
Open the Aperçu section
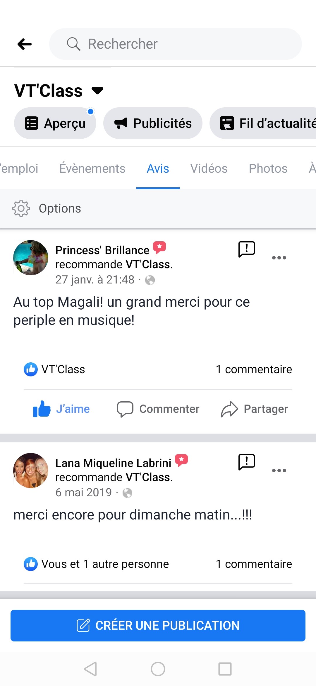point(55,123)
